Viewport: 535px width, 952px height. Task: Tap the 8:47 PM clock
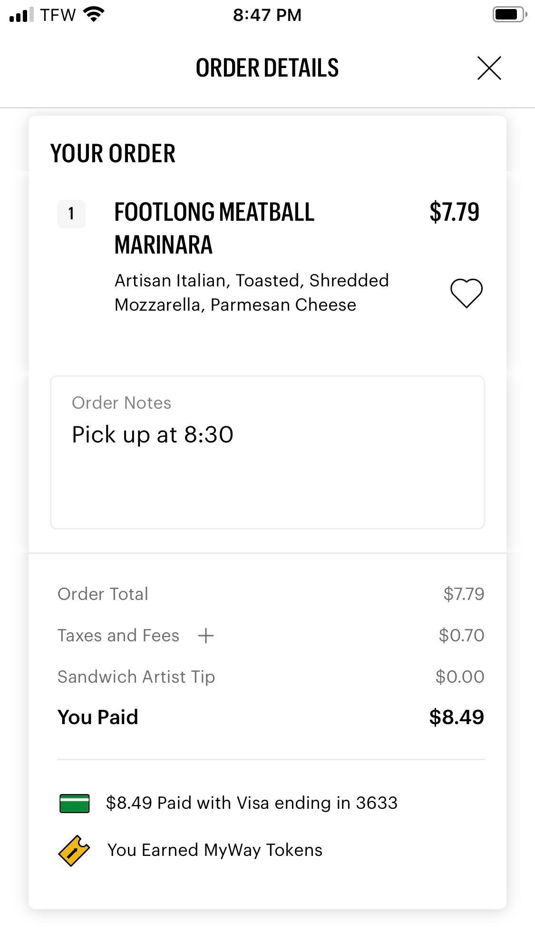(267, 15)
